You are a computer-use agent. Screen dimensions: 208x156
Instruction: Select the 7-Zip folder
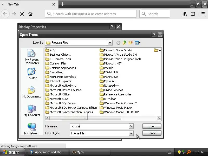pyautogui.click(x=51, y=50)
